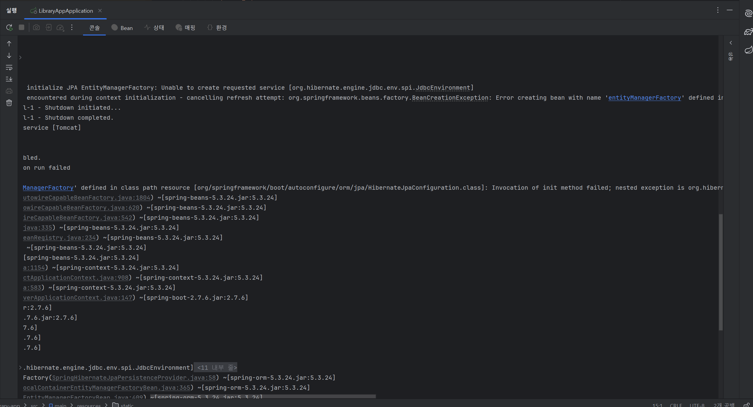Change the UTF-8 encoding in status bar
Image resolution: width=753 pixels, height=407 pixels.
(x=697, y=405)
